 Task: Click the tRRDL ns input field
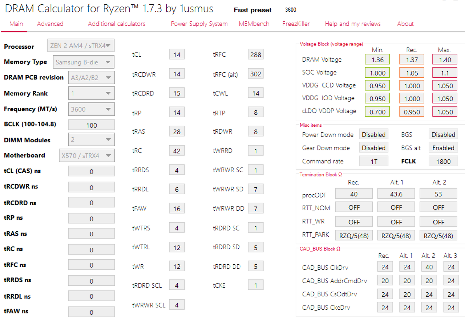coord(92,296)
